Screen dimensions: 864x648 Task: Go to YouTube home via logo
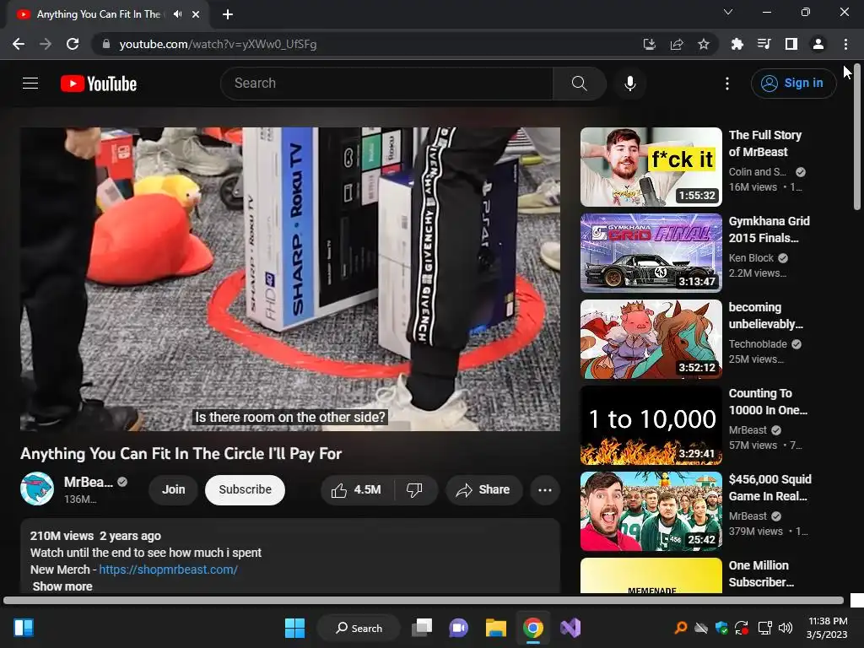coord(99,84)
